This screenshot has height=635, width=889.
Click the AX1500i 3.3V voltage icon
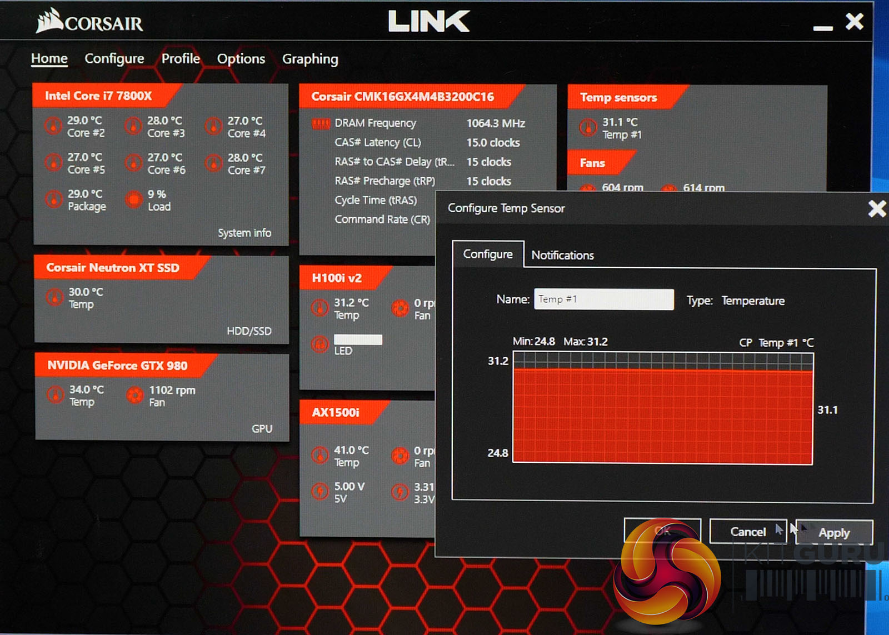(x=400, y=492)
